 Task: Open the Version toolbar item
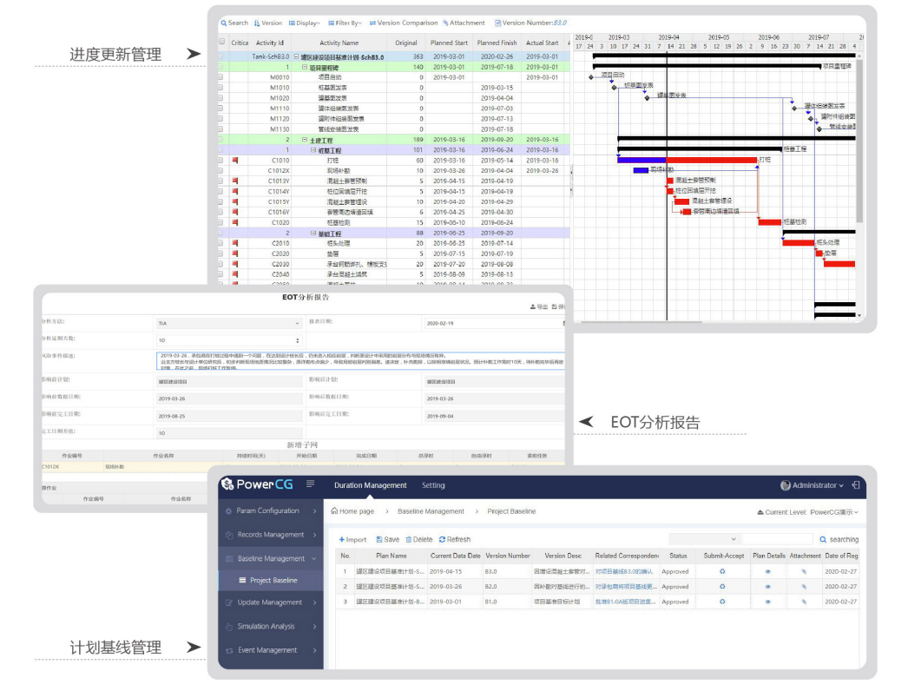(x=267, y=23)
